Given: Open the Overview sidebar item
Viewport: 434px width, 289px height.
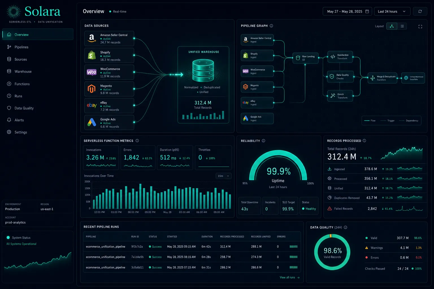Looking at the screenshot, I should click(38, 34).
